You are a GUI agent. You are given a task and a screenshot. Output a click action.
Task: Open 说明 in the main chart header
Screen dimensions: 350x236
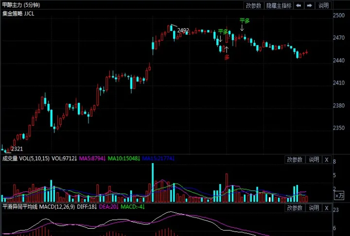(323, 5)
